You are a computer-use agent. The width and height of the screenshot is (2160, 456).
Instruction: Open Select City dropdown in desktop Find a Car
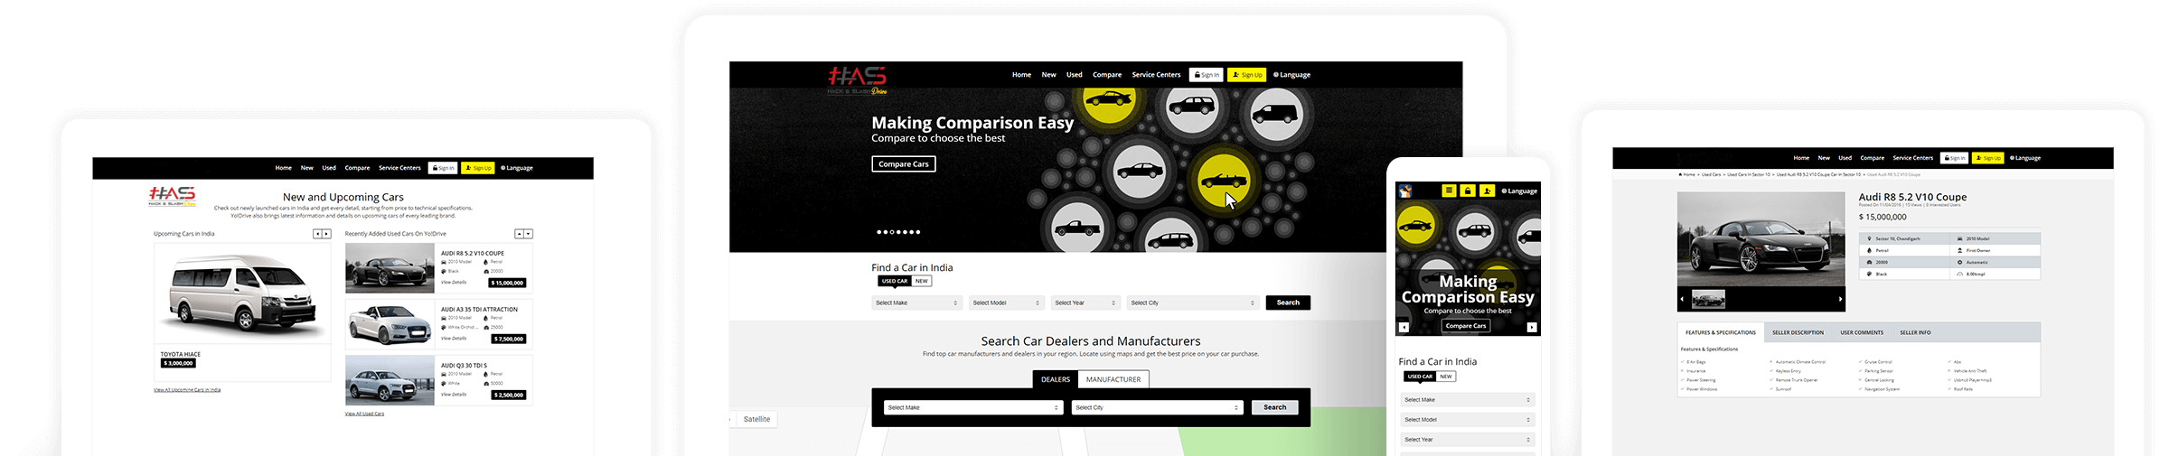1192,302
